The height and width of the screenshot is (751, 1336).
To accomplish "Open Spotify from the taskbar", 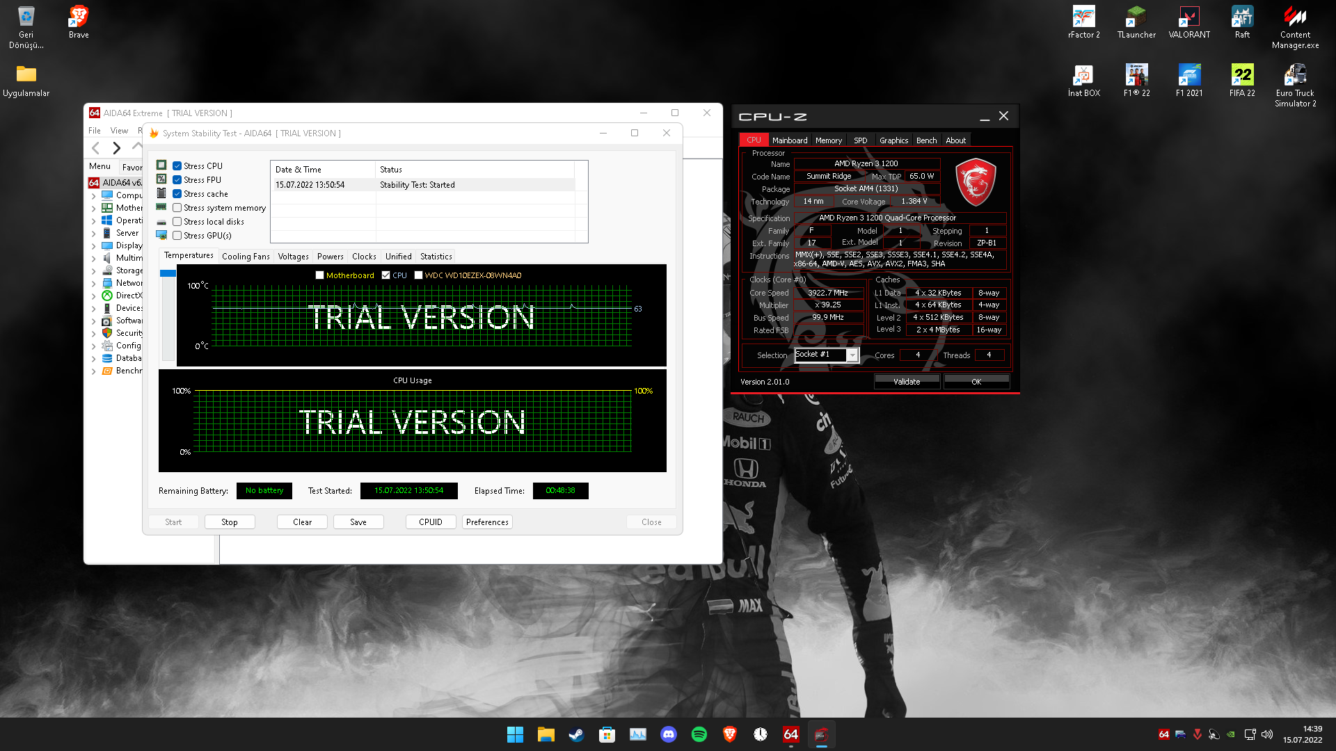I will (x=699, y=734).
